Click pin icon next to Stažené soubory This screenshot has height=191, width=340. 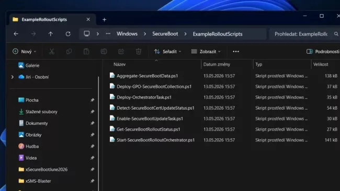click(93, 112)
